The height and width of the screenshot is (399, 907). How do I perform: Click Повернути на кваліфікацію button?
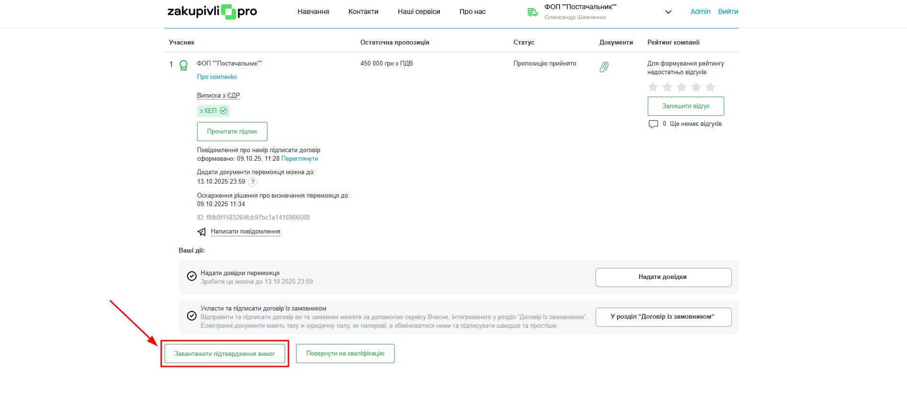click(345, 354)
